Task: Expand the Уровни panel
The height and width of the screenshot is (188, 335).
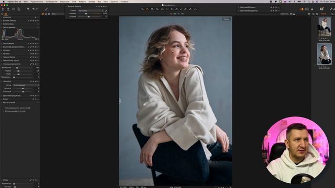Action: pyautogui.click(x=2, y=50)
